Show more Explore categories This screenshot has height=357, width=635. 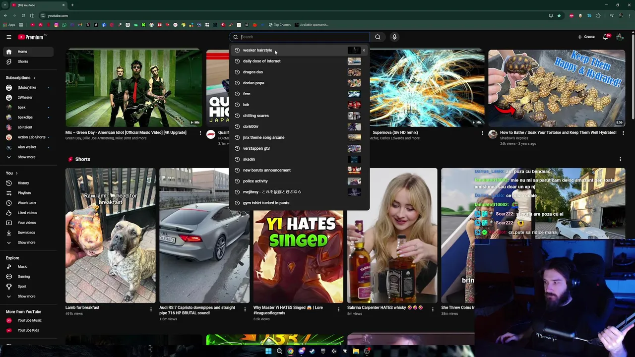(x=29, y=297)
